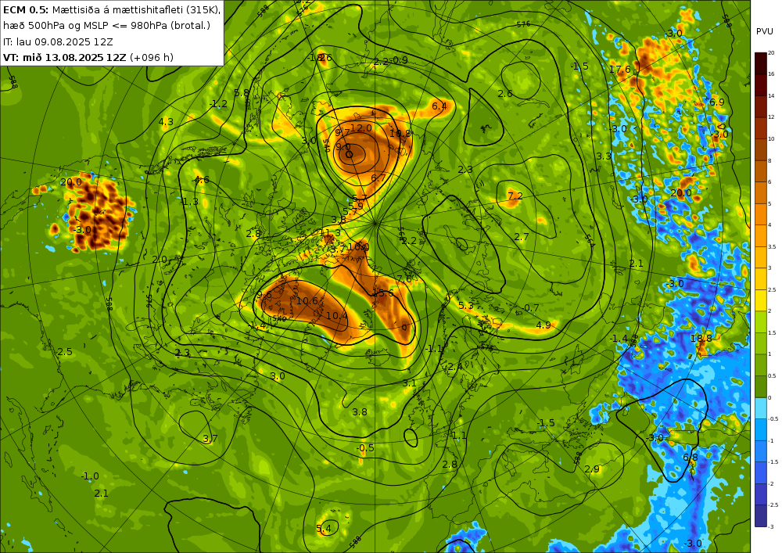Click the light blue legend band between 0 and -0.5
782x553 pixels.
[761, 408]
